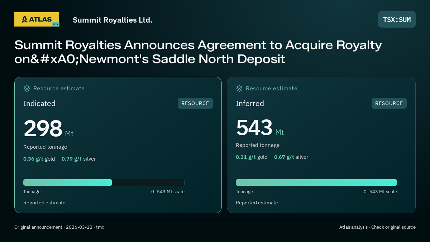Click the Inferred category label
The width and height of the screenshot is (430, 242).
click(250, 104)
